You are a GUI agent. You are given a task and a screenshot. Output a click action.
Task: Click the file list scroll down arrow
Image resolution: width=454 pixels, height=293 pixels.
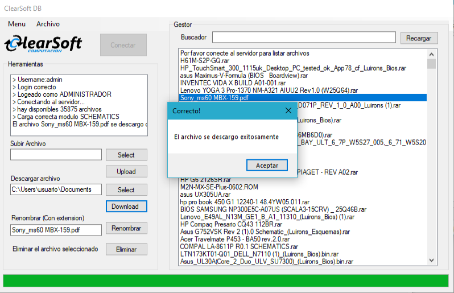[431, 260]
